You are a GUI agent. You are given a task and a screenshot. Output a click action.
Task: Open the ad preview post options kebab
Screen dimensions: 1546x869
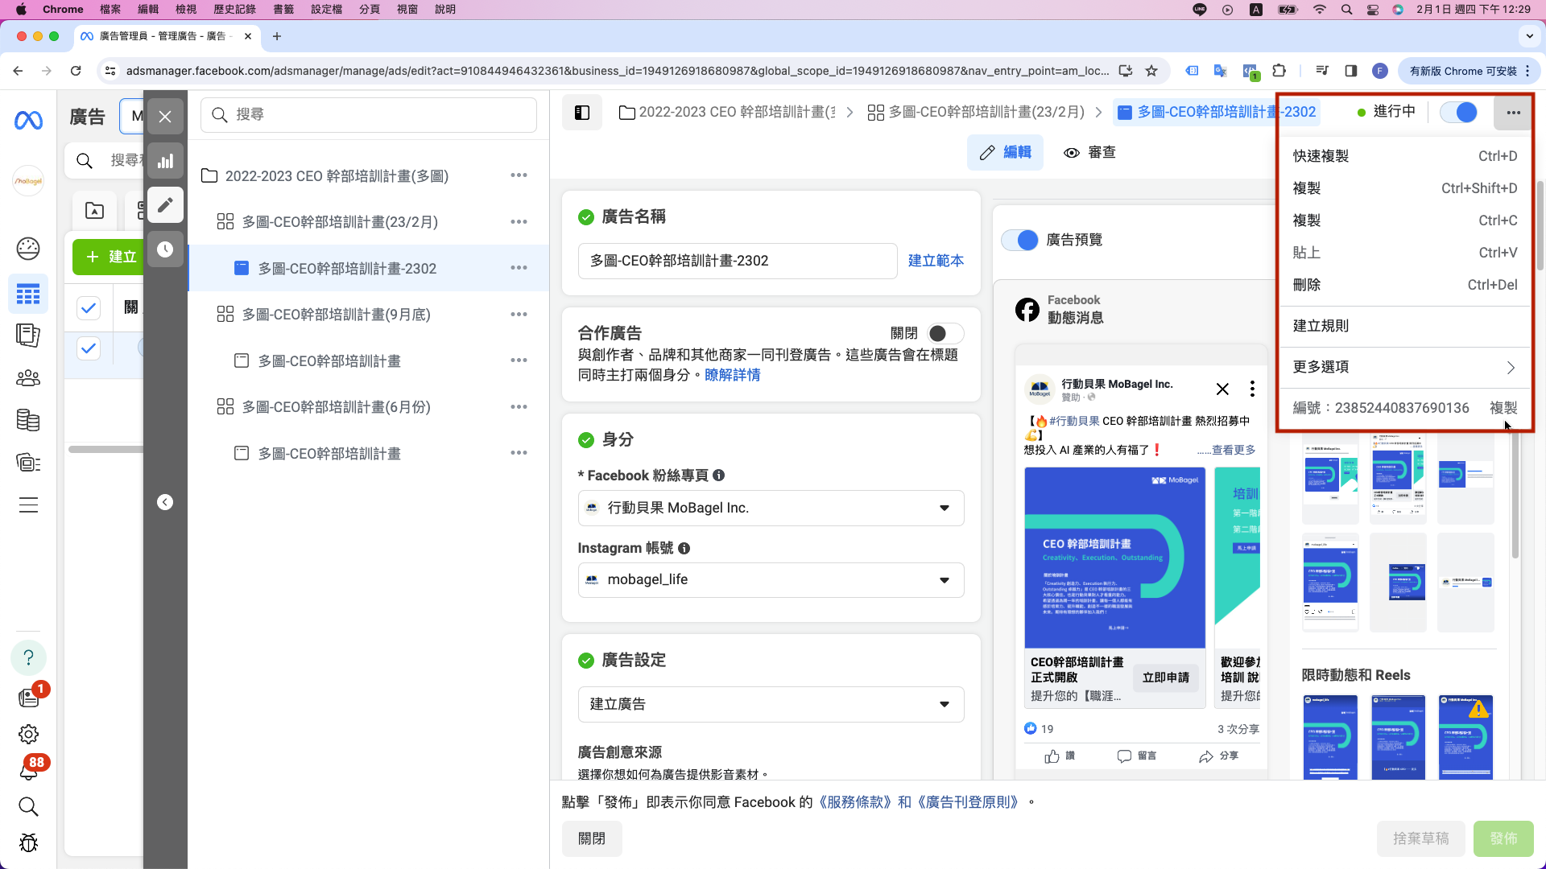pos(1252,389)
